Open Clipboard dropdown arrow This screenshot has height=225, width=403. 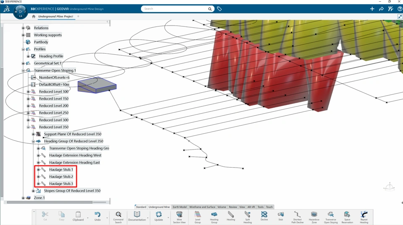88,218
